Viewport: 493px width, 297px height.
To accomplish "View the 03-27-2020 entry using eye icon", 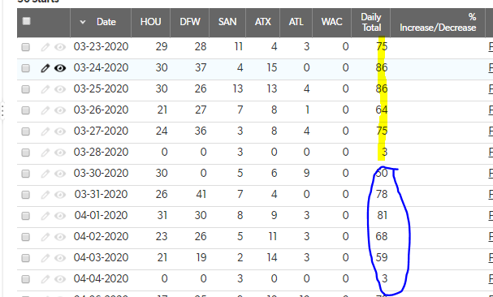I will click(x=60, y=131).
